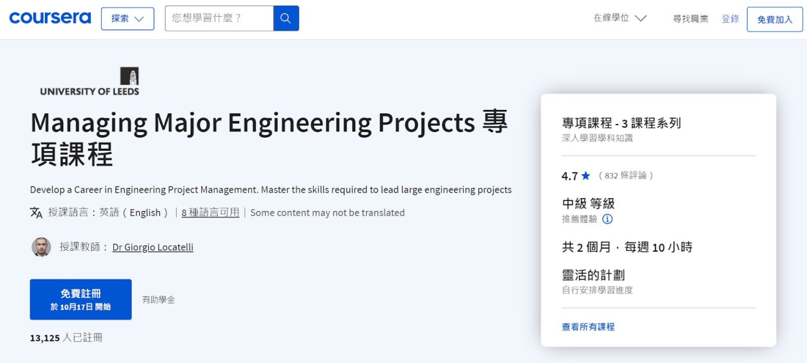
Task: Click the Coursera logo
Action: coord(50,17)
